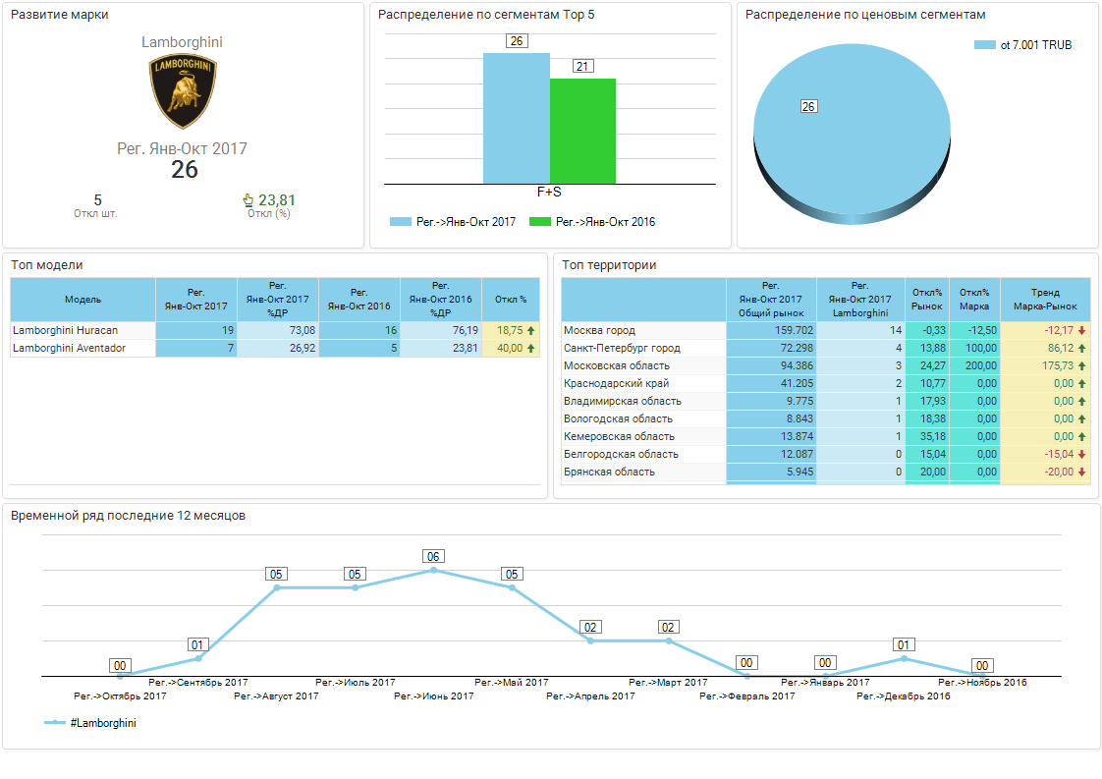The width and height of the screenshot is (1102, 779).
Task: Click the trend arrow for Московская область
Action: (x=1081, y=365)
